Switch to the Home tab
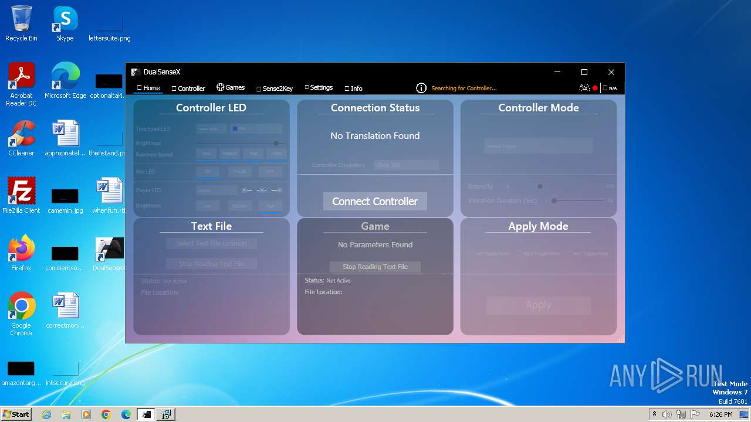This screenshot has height=422, width=751. point(148,88)
